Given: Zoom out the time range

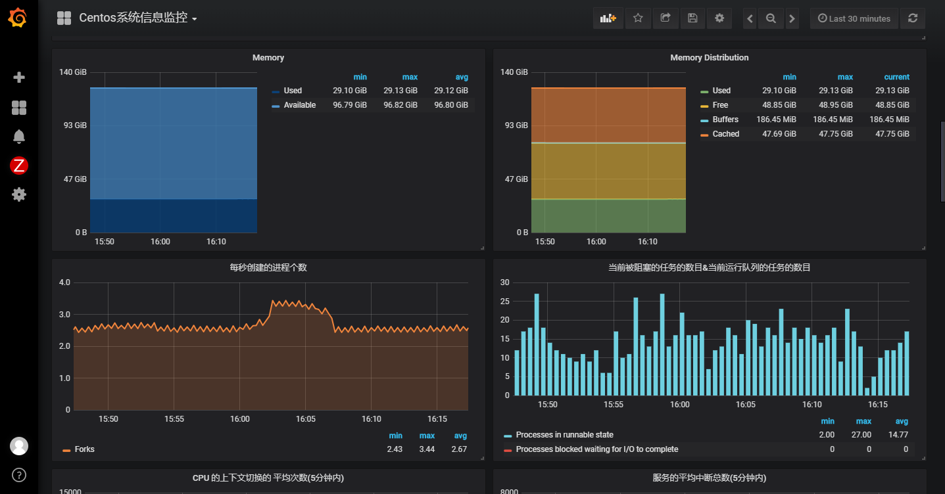Looking at the screenshot, I should [x=771, y=18].
